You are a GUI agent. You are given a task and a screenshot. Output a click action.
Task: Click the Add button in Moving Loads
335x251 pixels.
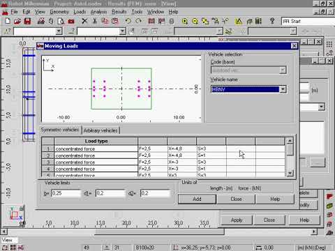197,199
